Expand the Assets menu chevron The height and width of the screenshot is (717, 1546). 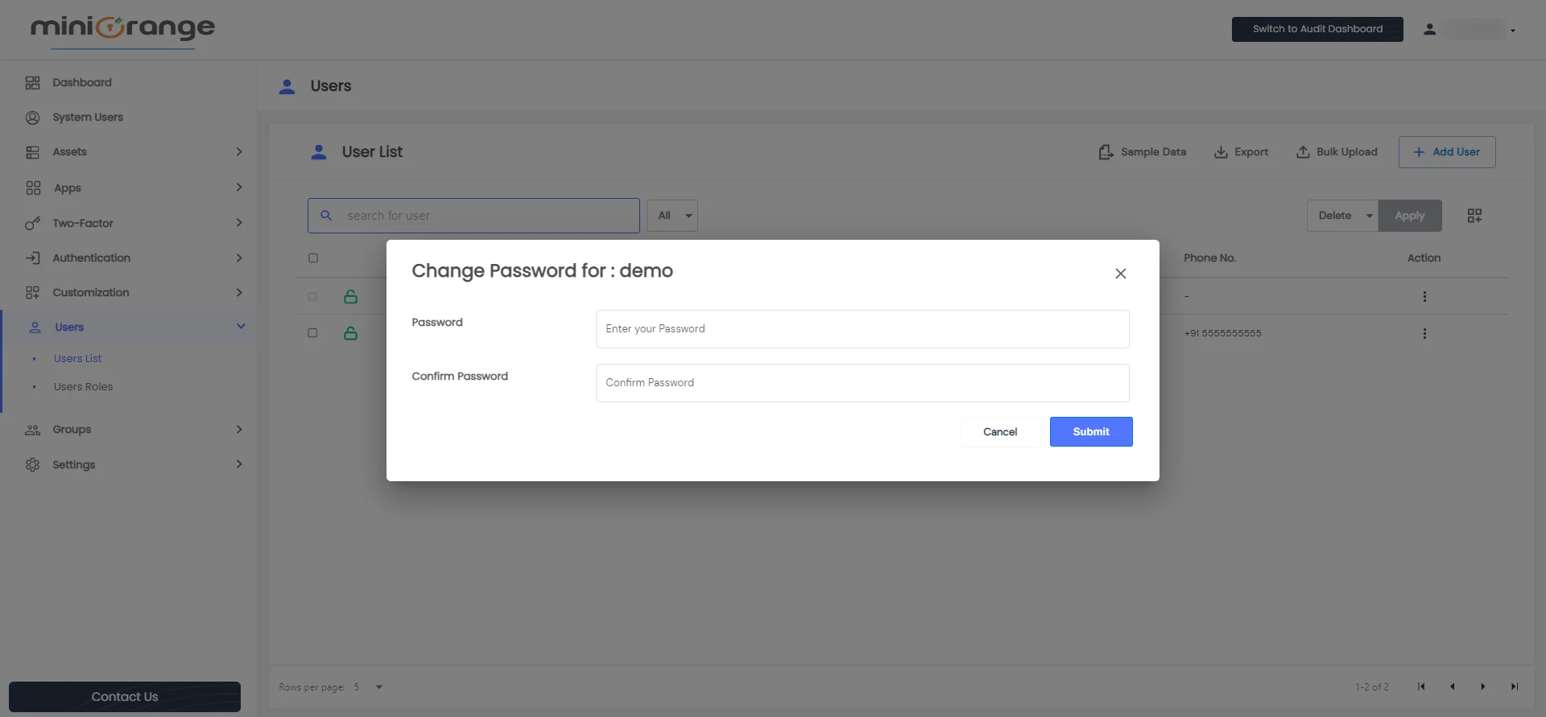[239, 151]
